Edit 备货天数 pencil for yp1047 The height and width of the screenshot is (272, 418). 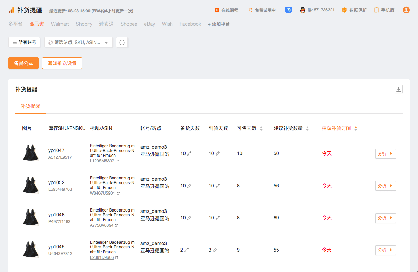point(189,153)
